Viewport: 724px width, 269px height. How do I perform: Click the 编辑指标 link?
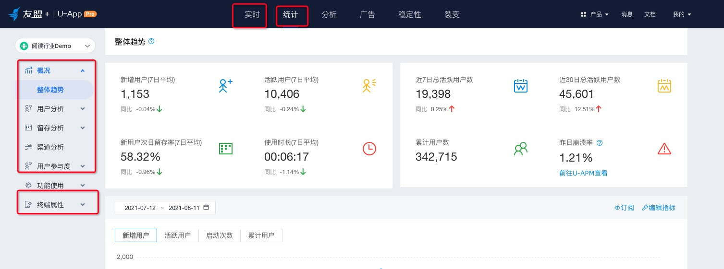coord(659,208)
